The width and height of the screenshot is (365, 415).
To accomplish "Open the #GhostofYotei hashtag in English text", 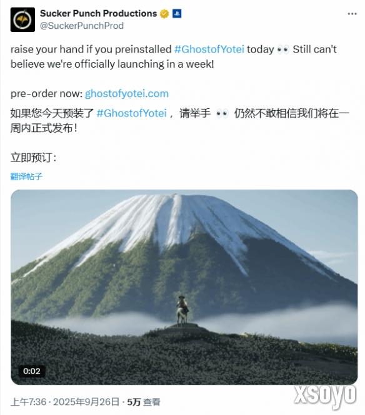I will [x=209, y=49].
